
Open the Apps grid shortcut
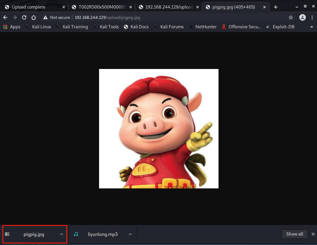tap(12, 27)
